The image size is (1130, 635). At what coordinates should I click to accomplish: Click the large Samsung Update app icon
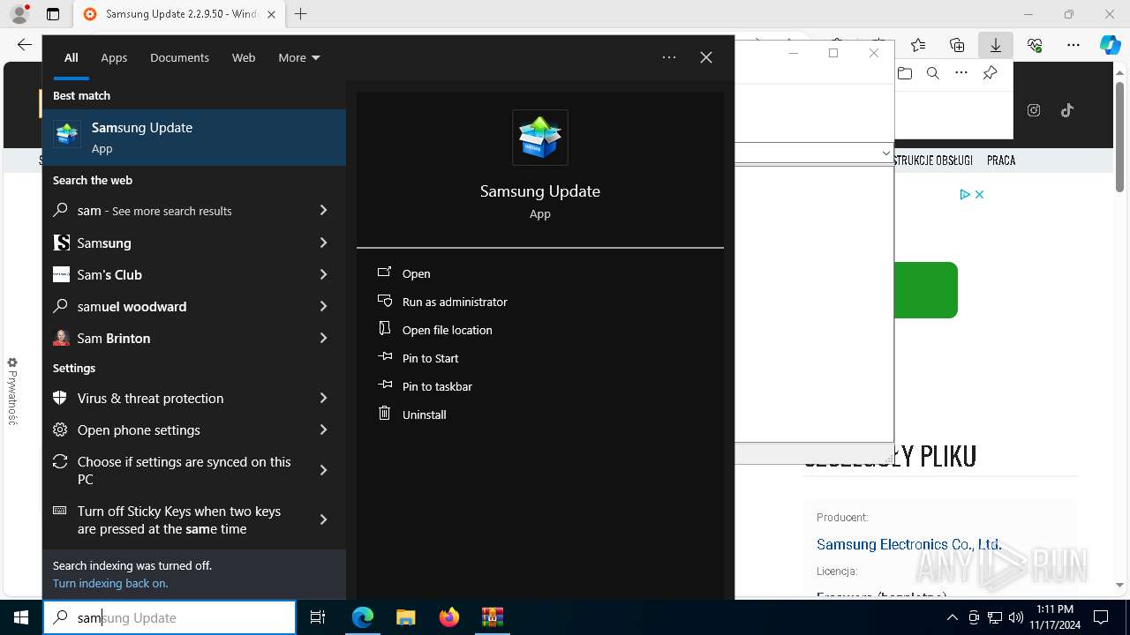coord(540,138)
